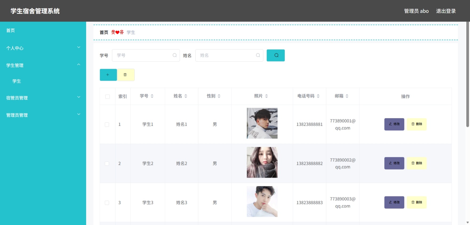Click the teal search magnifier button
The width and height of the screenshot is (470, 225).
click(x=276, y=55)
